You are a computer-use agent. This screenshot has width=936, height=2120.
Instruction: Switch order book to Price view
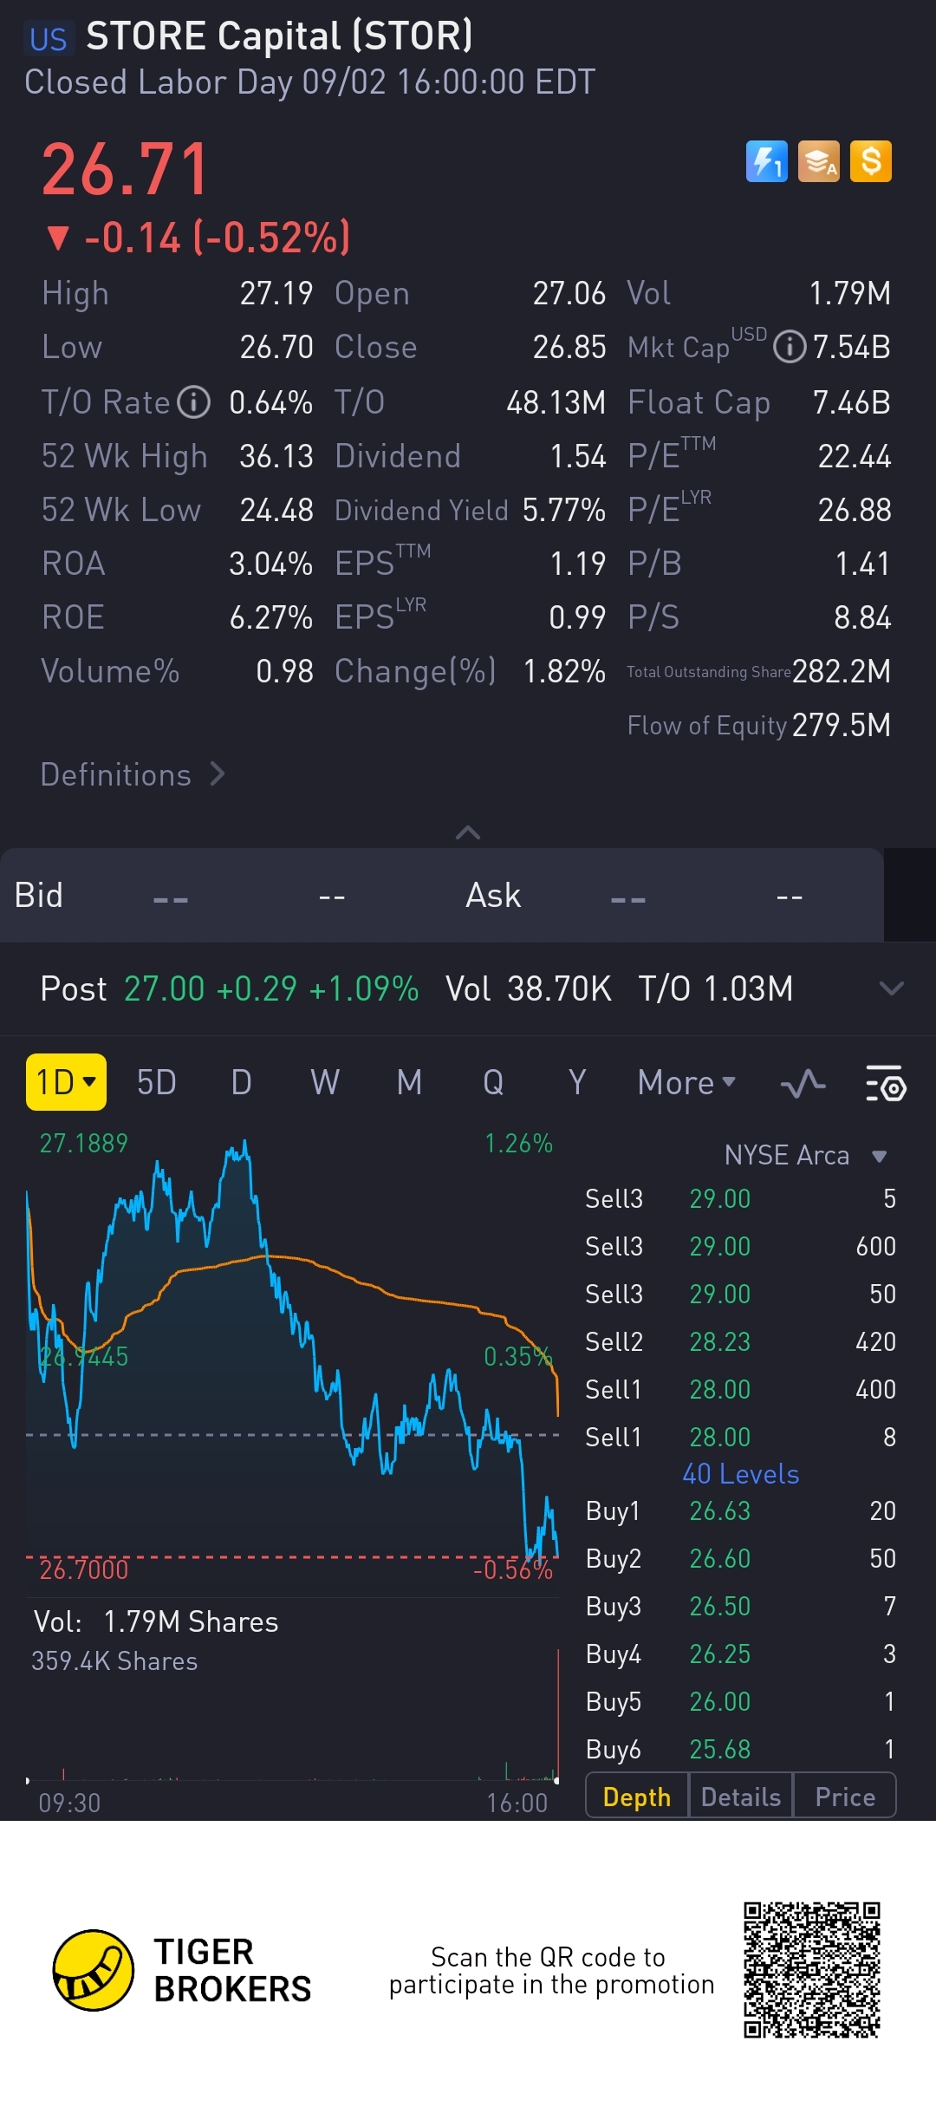click(845, 1797)
